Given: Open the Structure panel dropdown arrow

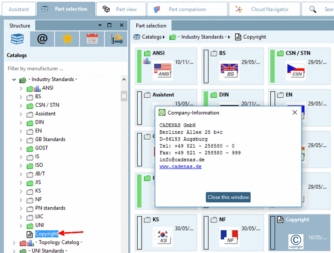Looking at the screenshot, I should coord(100,25).
